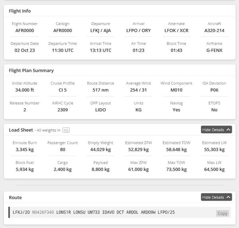
Task: Click the KG units badge in Load Sheet
Action: point(66,130)
